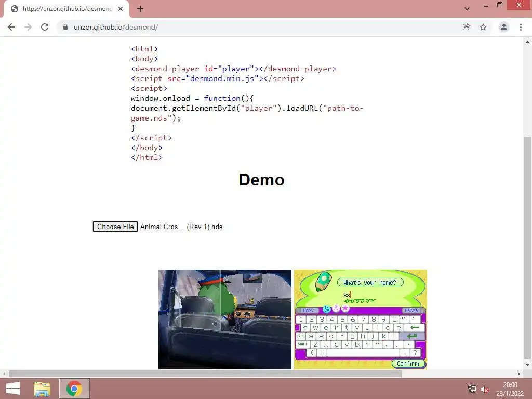Reload the desmond page
This screenshot has width=532, height=399.
click(x=45, y=27)
